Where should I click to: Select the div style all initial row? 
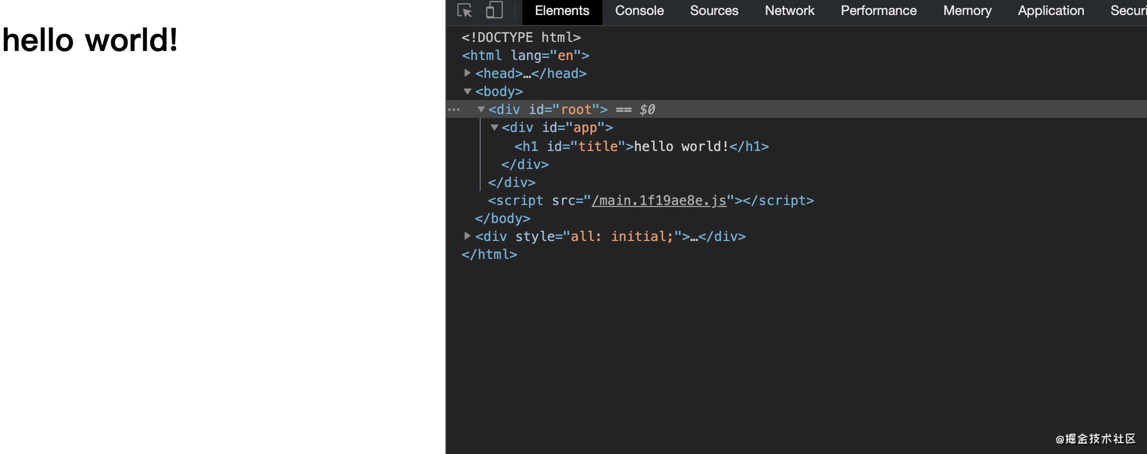click(611, 236)
